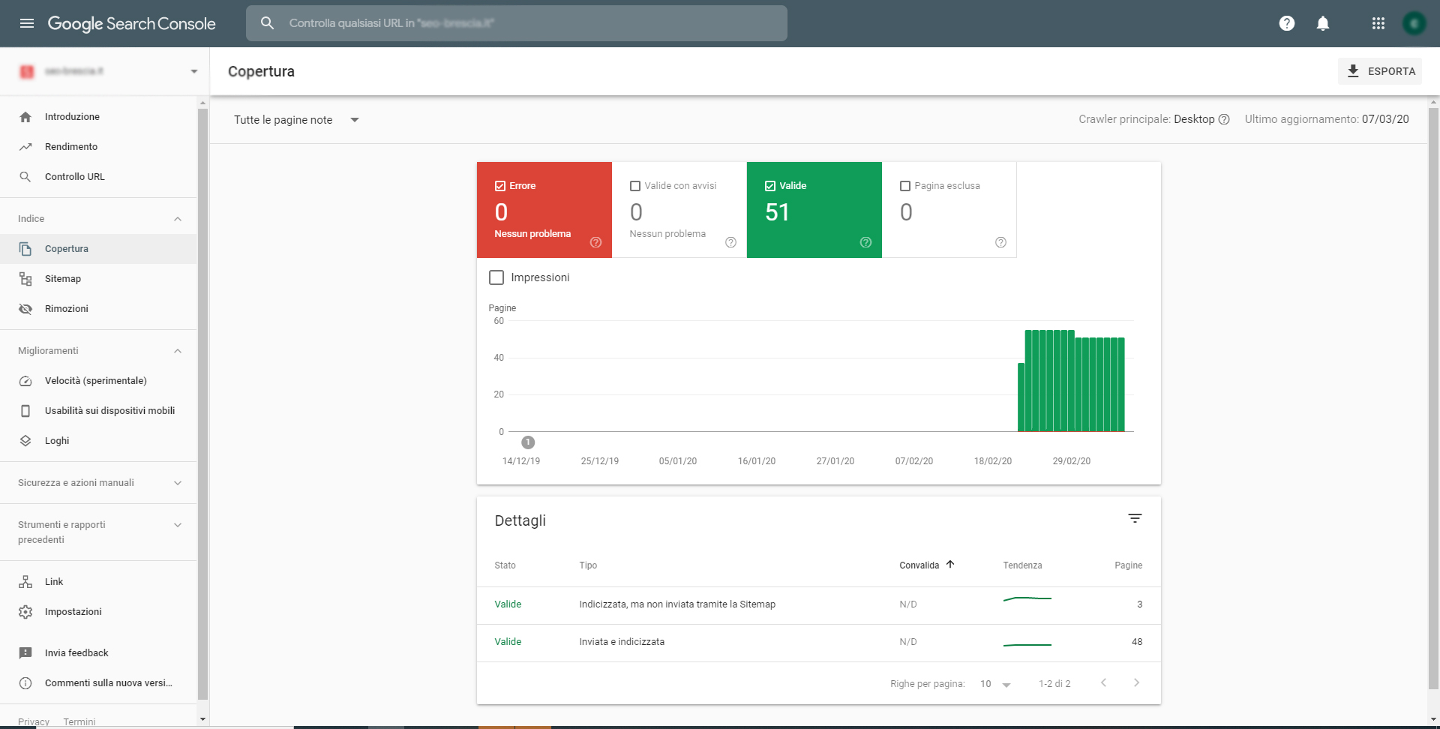
Task: Click the annotation marker 1 on chart
Action: coord(528,442)
